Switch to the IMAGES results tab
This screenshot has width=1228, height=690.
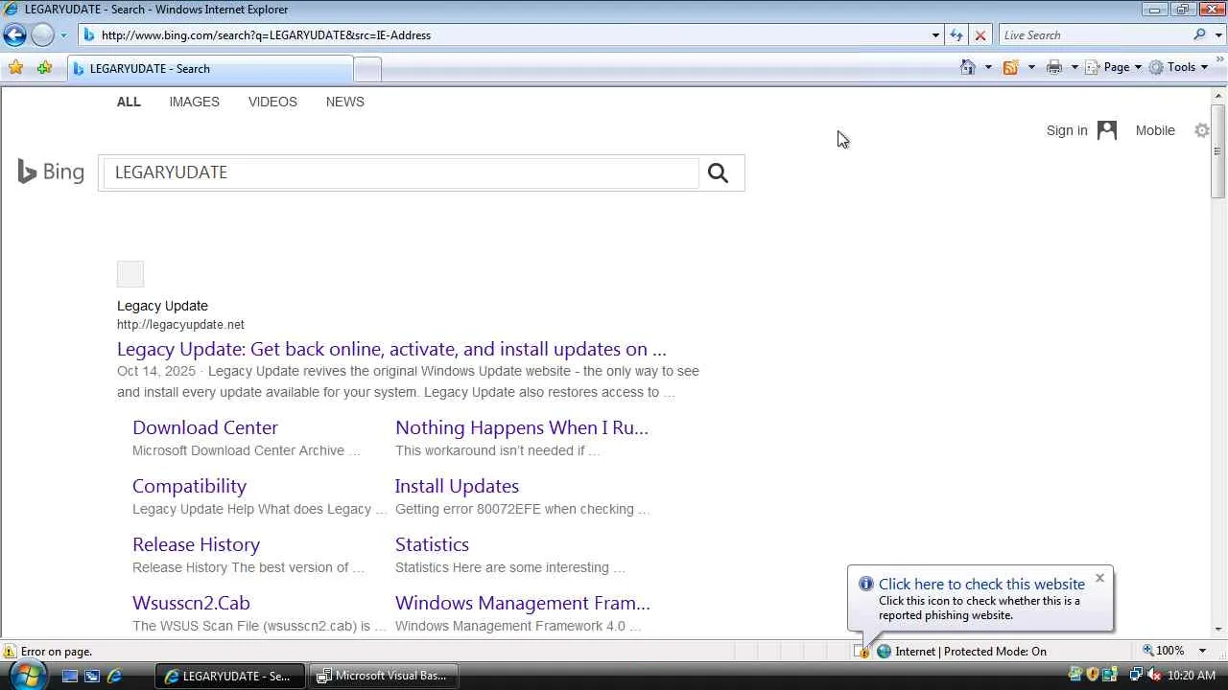[195, 102]
